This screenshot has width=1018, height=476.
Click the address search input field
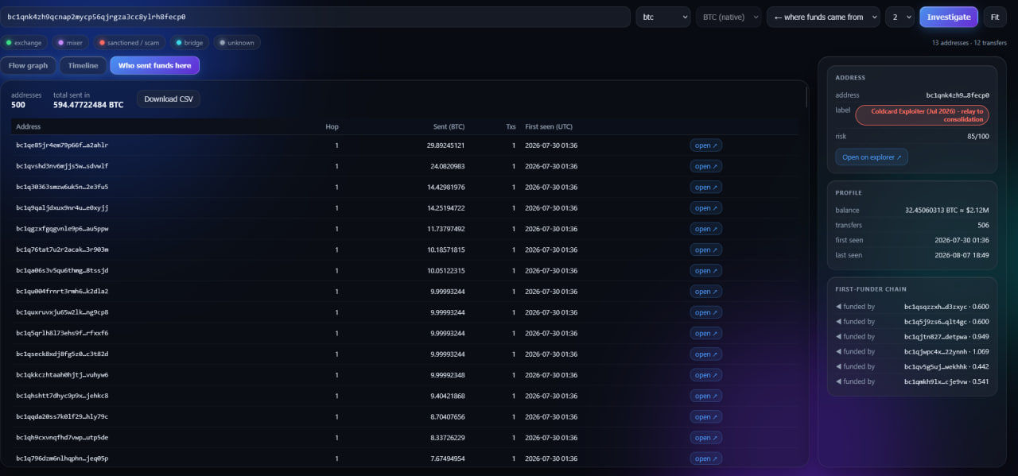315,17
